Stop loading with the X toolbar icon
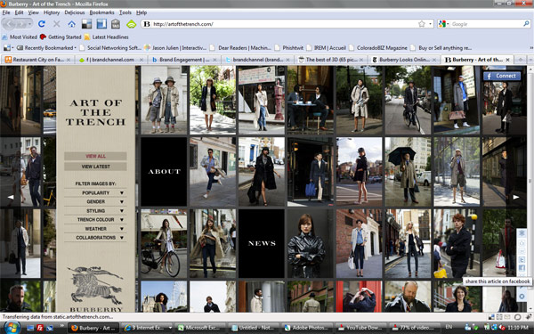Viewport: 534px width, 334px height. (x=57, y=24)
